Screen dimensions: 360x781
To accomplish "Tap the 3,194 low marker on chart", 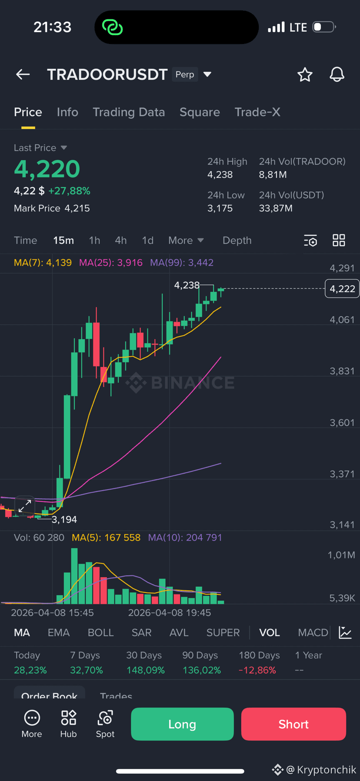I will pos(64,520).
